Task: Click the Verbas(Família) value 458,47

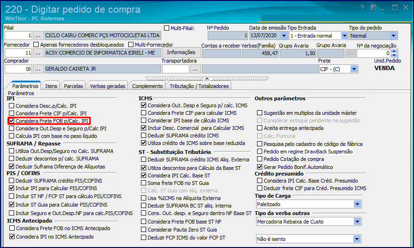Action: [x=260, y=53]
